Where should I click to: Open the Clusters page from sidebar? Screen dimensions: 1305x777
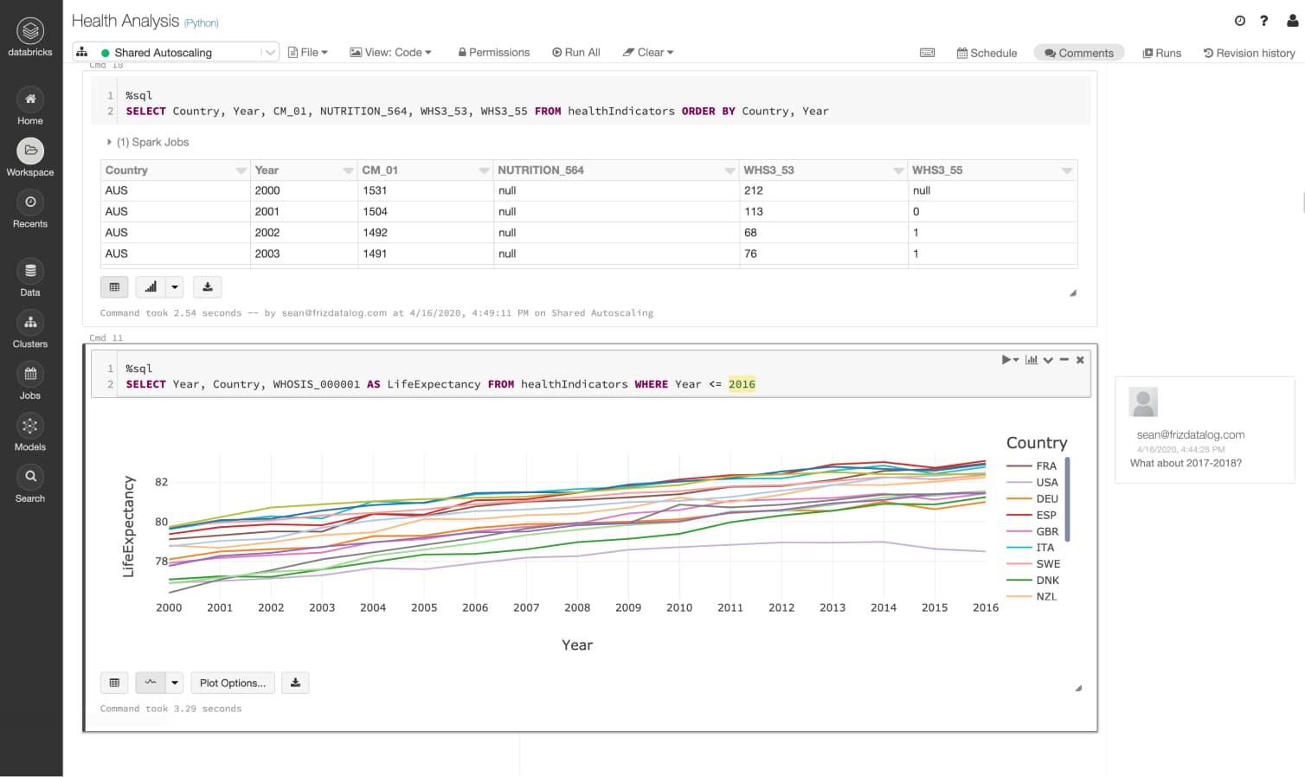point(30,330)
